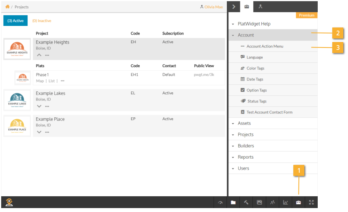Open the Option Tags menu item
This screenshot has height=212, width=348.
(256, 90)
